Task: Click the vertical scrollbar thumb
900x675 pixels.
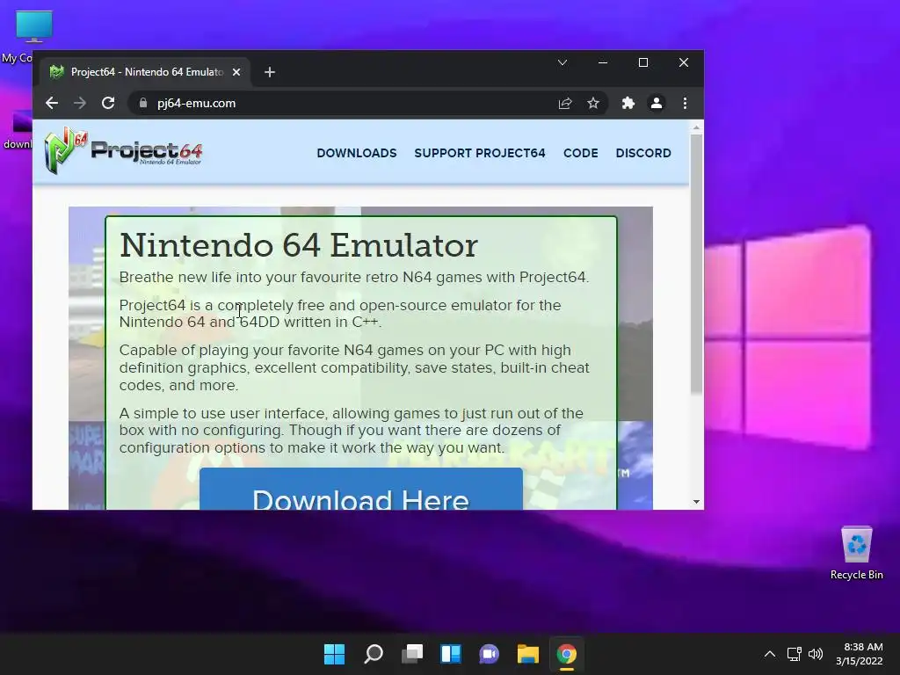Action: tap(696, 264)
